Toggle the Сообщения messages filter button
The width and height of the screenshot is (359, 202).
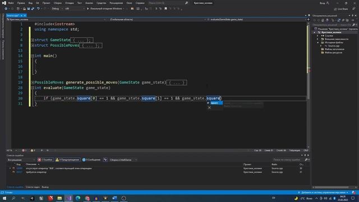91,160
